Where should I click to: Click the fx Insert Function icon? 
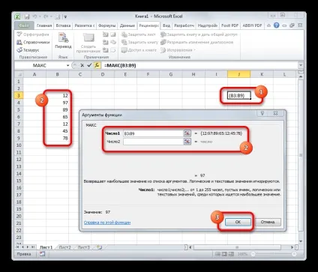[x=97, y=65]
